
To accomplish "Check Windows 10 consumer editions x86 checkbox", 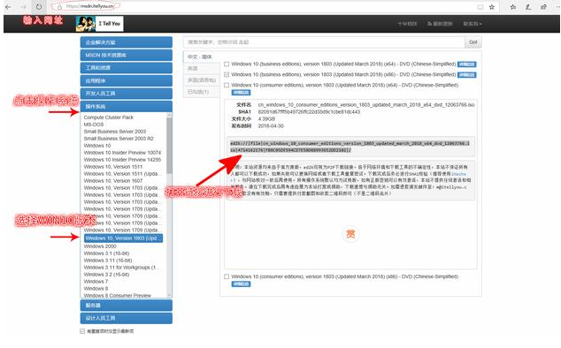I will pos(227,276).
